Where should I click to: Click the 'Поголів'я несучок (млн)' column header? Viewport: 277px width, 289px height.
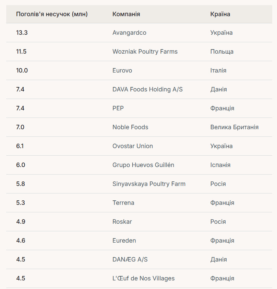click(x=52, y=14)
